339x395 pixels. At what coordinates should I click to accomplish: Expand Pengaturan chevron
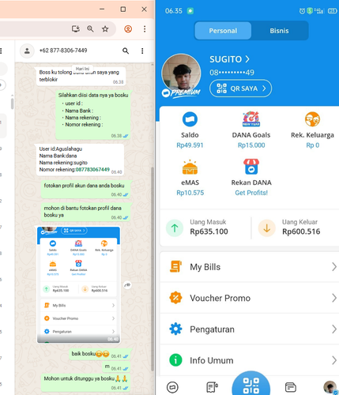(334, 329)
